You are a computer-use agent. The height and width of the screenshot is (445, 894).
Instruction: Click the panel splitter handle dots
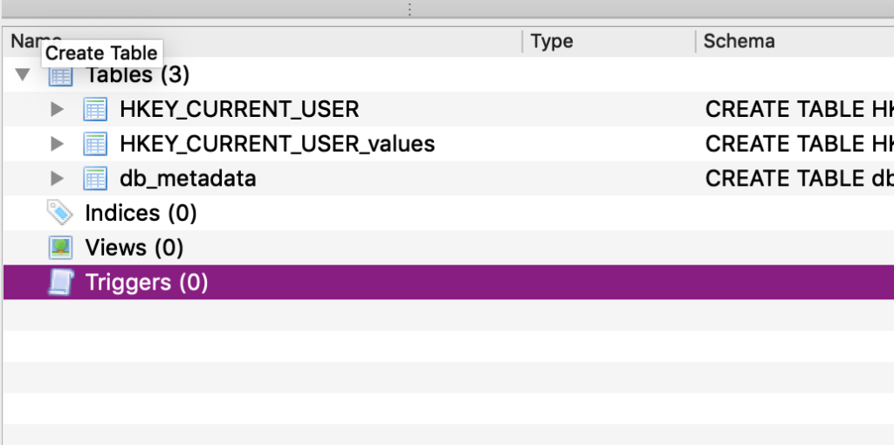click(409, 9)
